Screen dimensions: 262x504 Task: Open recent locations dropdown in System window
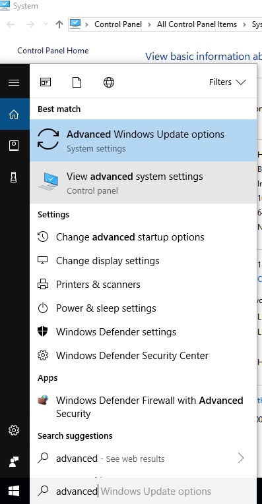pos(46,24)
